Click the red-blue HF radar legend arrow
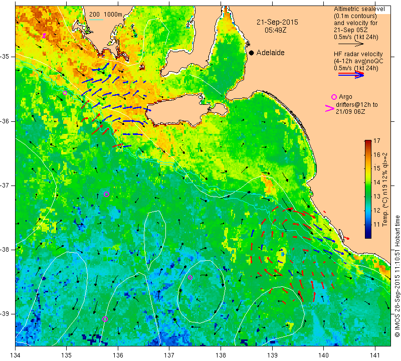 [x=351, y=75]
